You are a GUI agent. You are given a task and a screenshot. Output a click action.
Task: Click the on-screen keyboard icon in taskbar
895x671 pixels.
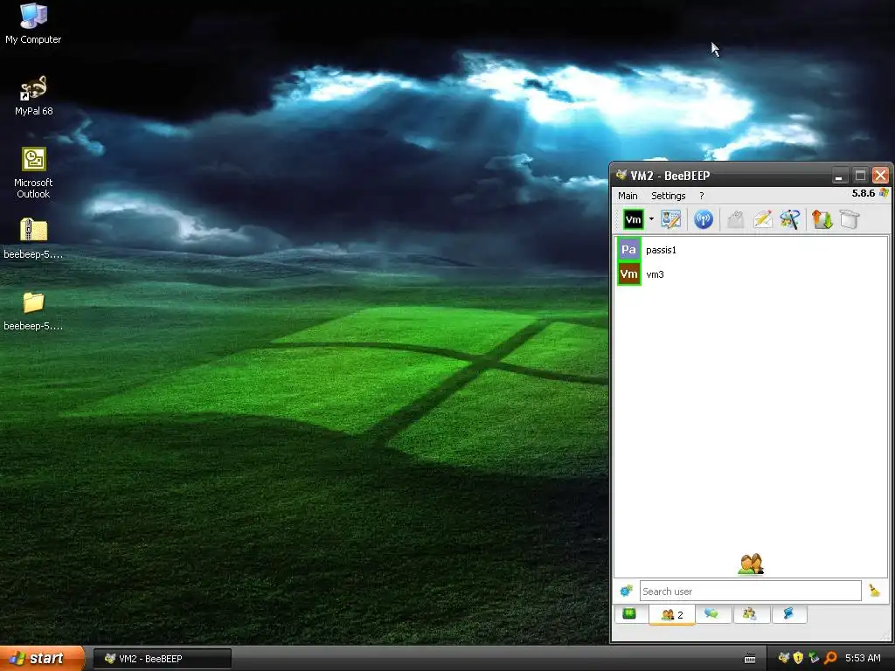(750, 659)
